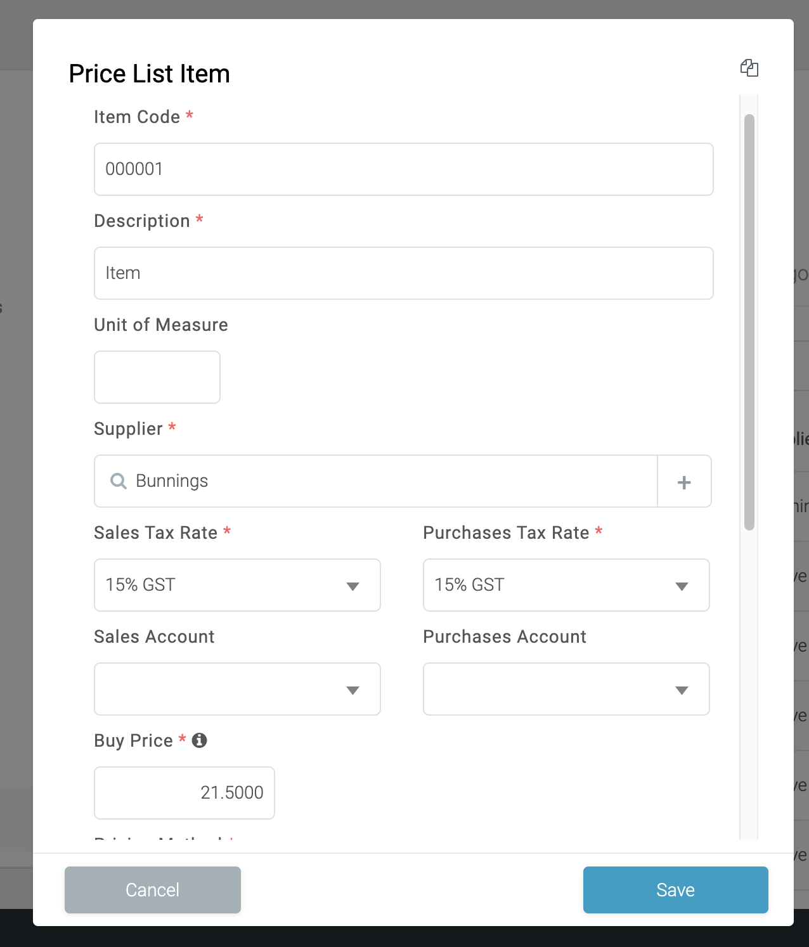Screen dimensions: 809x947
Task: Click the Purchases Tax Rate arrow
Action: pyautogui.click(x=682, y=586)
